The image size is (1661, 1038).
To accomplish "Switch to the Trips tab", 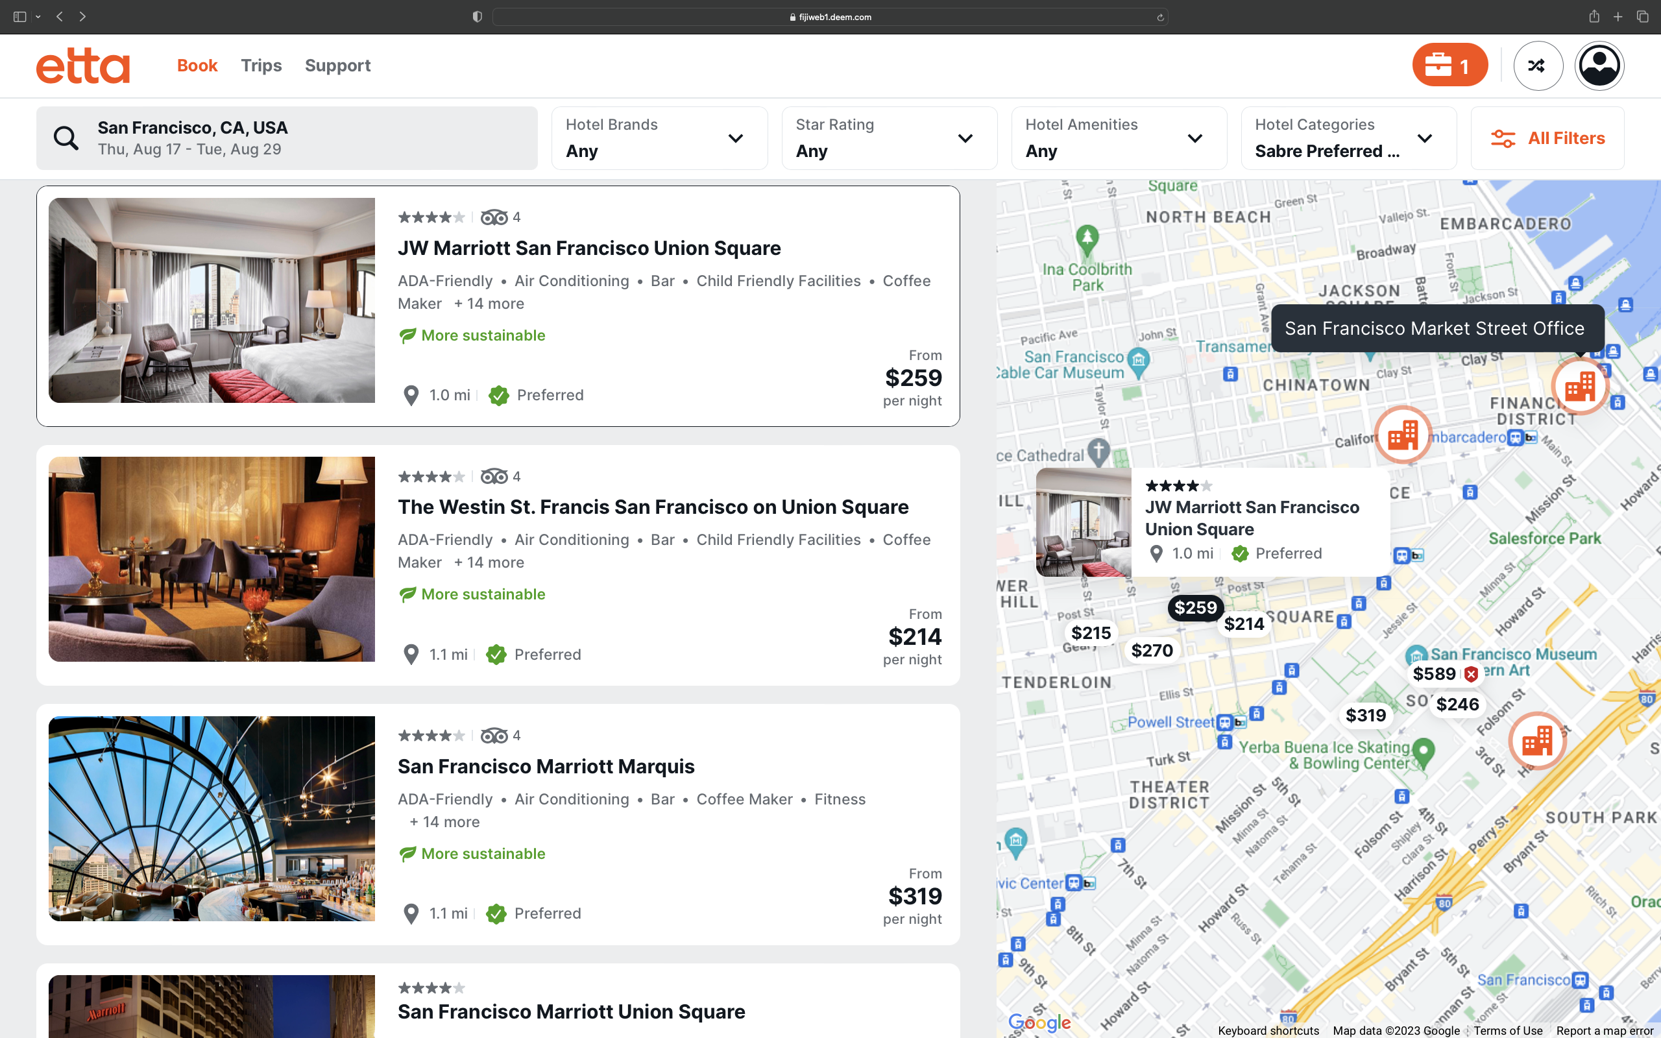I will click(261, 66).
